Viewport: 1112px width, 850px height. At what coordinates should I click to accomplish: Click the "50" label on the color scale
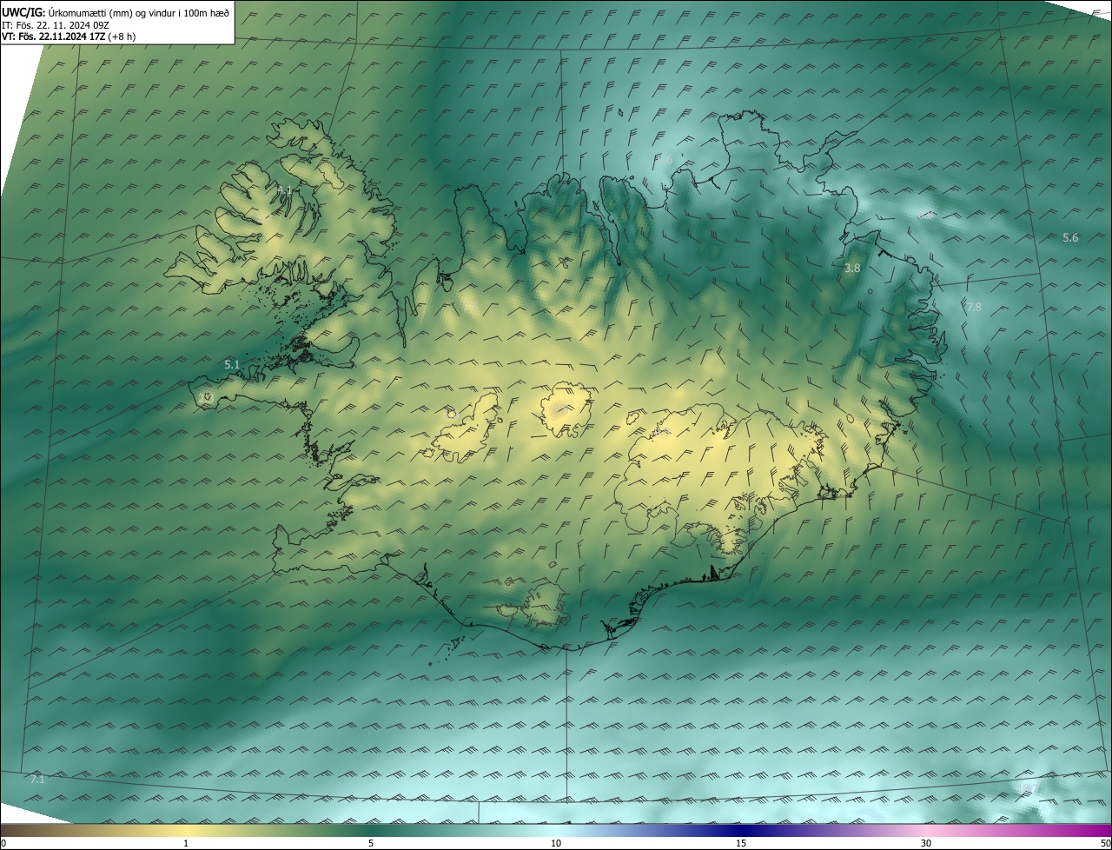point(1105,843)
